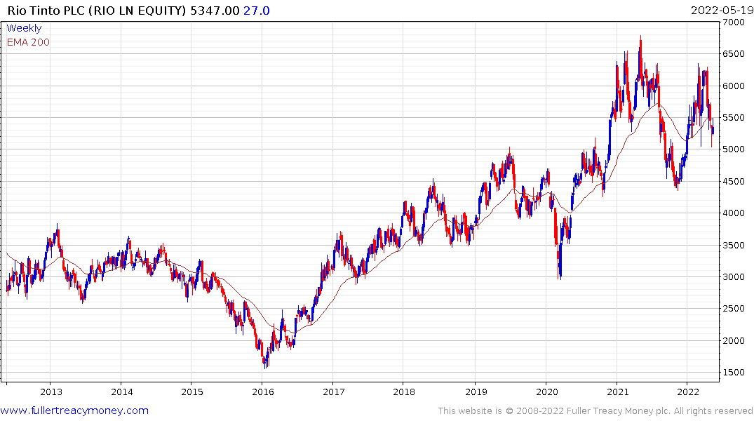The height and width of the screenshot is (421, 754).
Task: Click the 4000 price axis label
Action: 734,213
